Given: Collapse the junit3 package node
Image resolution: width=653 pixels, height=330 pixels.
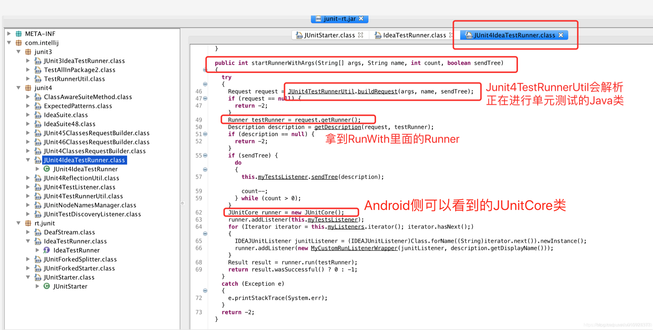Looking at the screenshot, I should (18, 52).
